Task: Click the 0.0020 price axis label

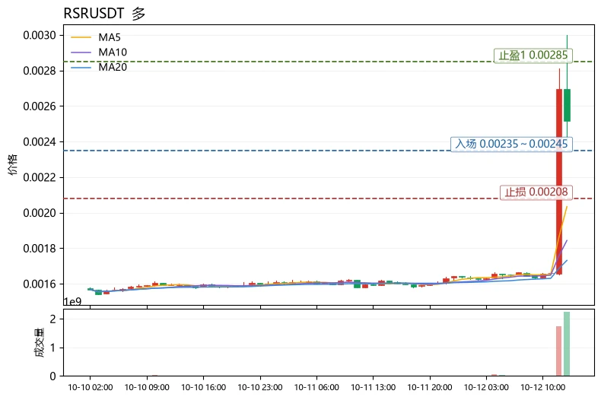Action: pyautogui.click(x=39, y=213)
